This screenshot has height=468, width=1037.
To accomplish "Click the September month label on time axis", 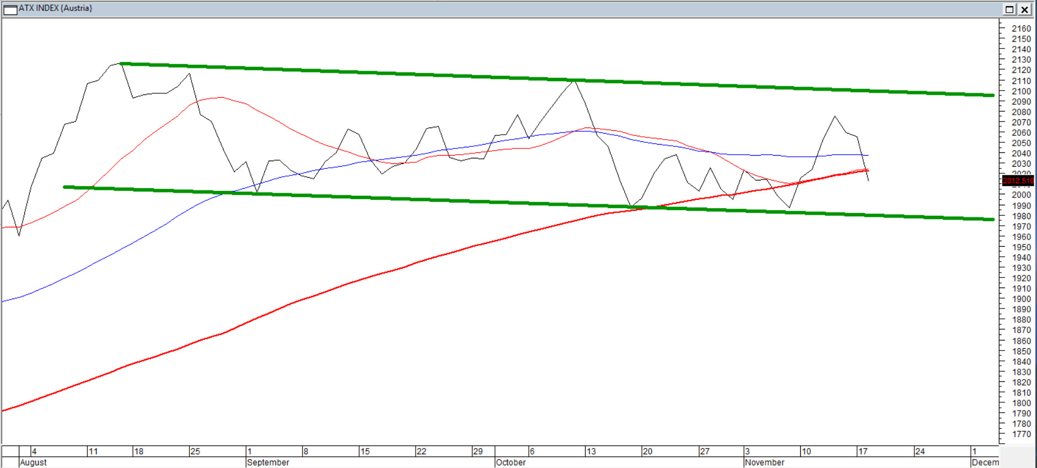I will [x=268, y=462].
